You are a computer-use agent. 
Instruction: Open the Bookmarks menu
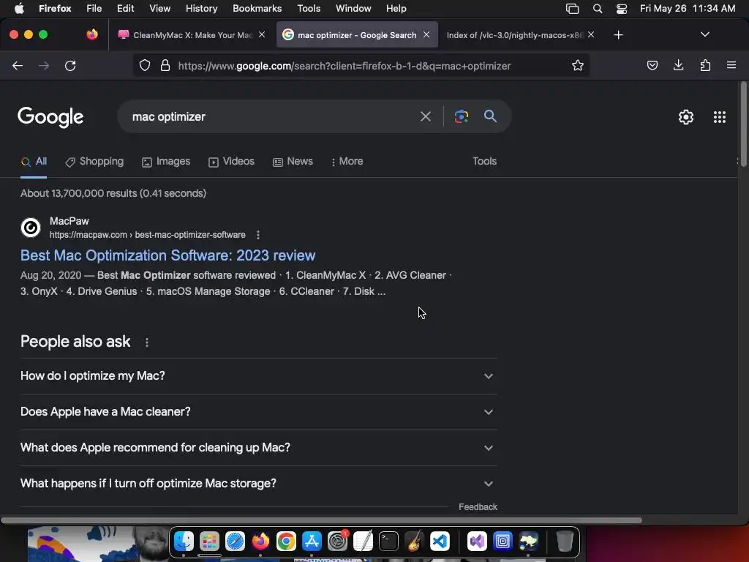(257, 9)
